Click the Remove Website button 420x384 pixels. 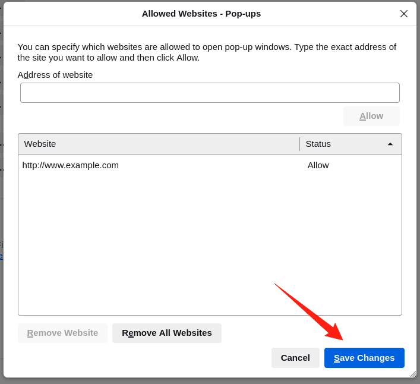(62, 333)
